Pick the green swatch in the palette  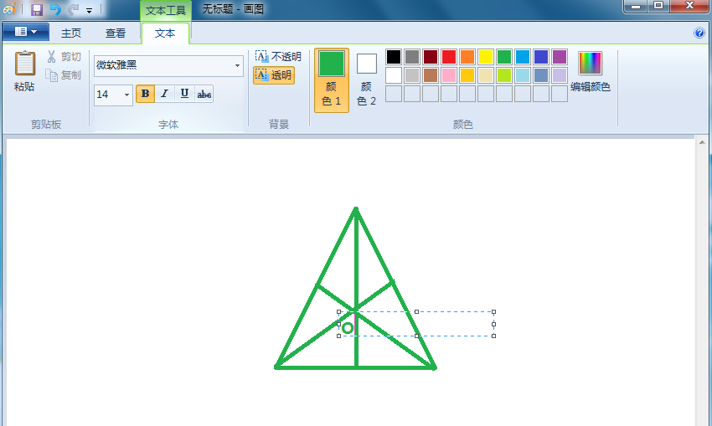click(504, 57)
